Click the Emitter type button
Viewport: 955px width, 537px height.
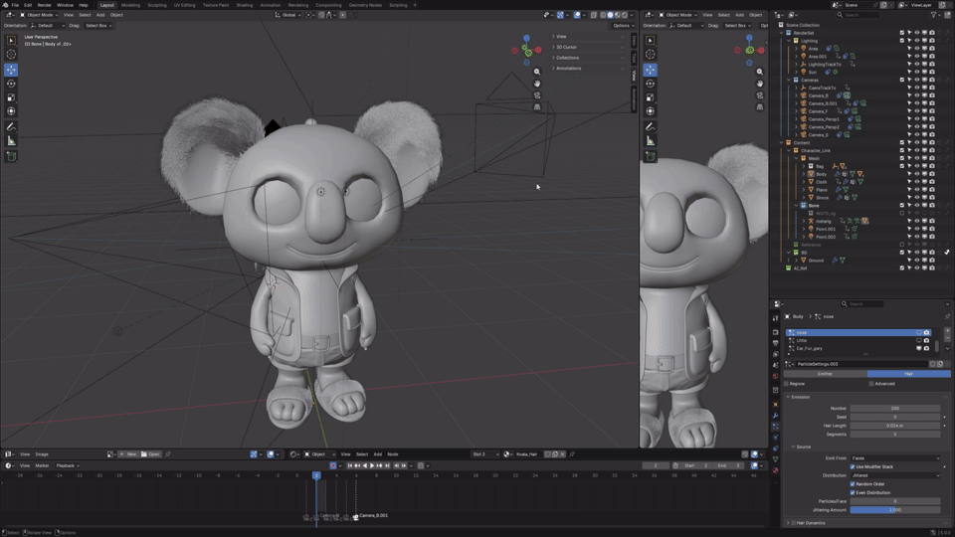[x=826, y=374]
